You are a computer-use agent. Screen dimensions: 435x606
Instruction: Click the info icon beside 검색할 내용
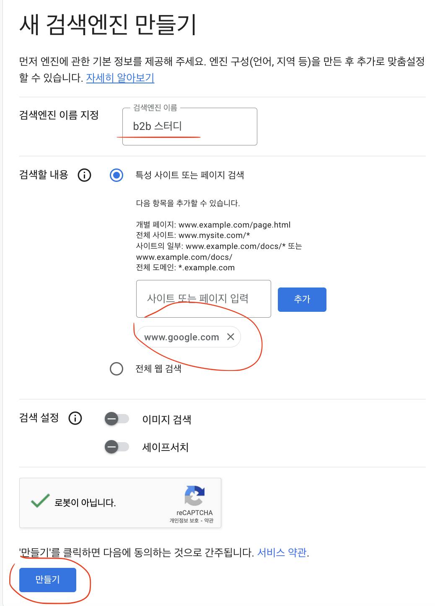pyautogui.click(x=84, y=175)
